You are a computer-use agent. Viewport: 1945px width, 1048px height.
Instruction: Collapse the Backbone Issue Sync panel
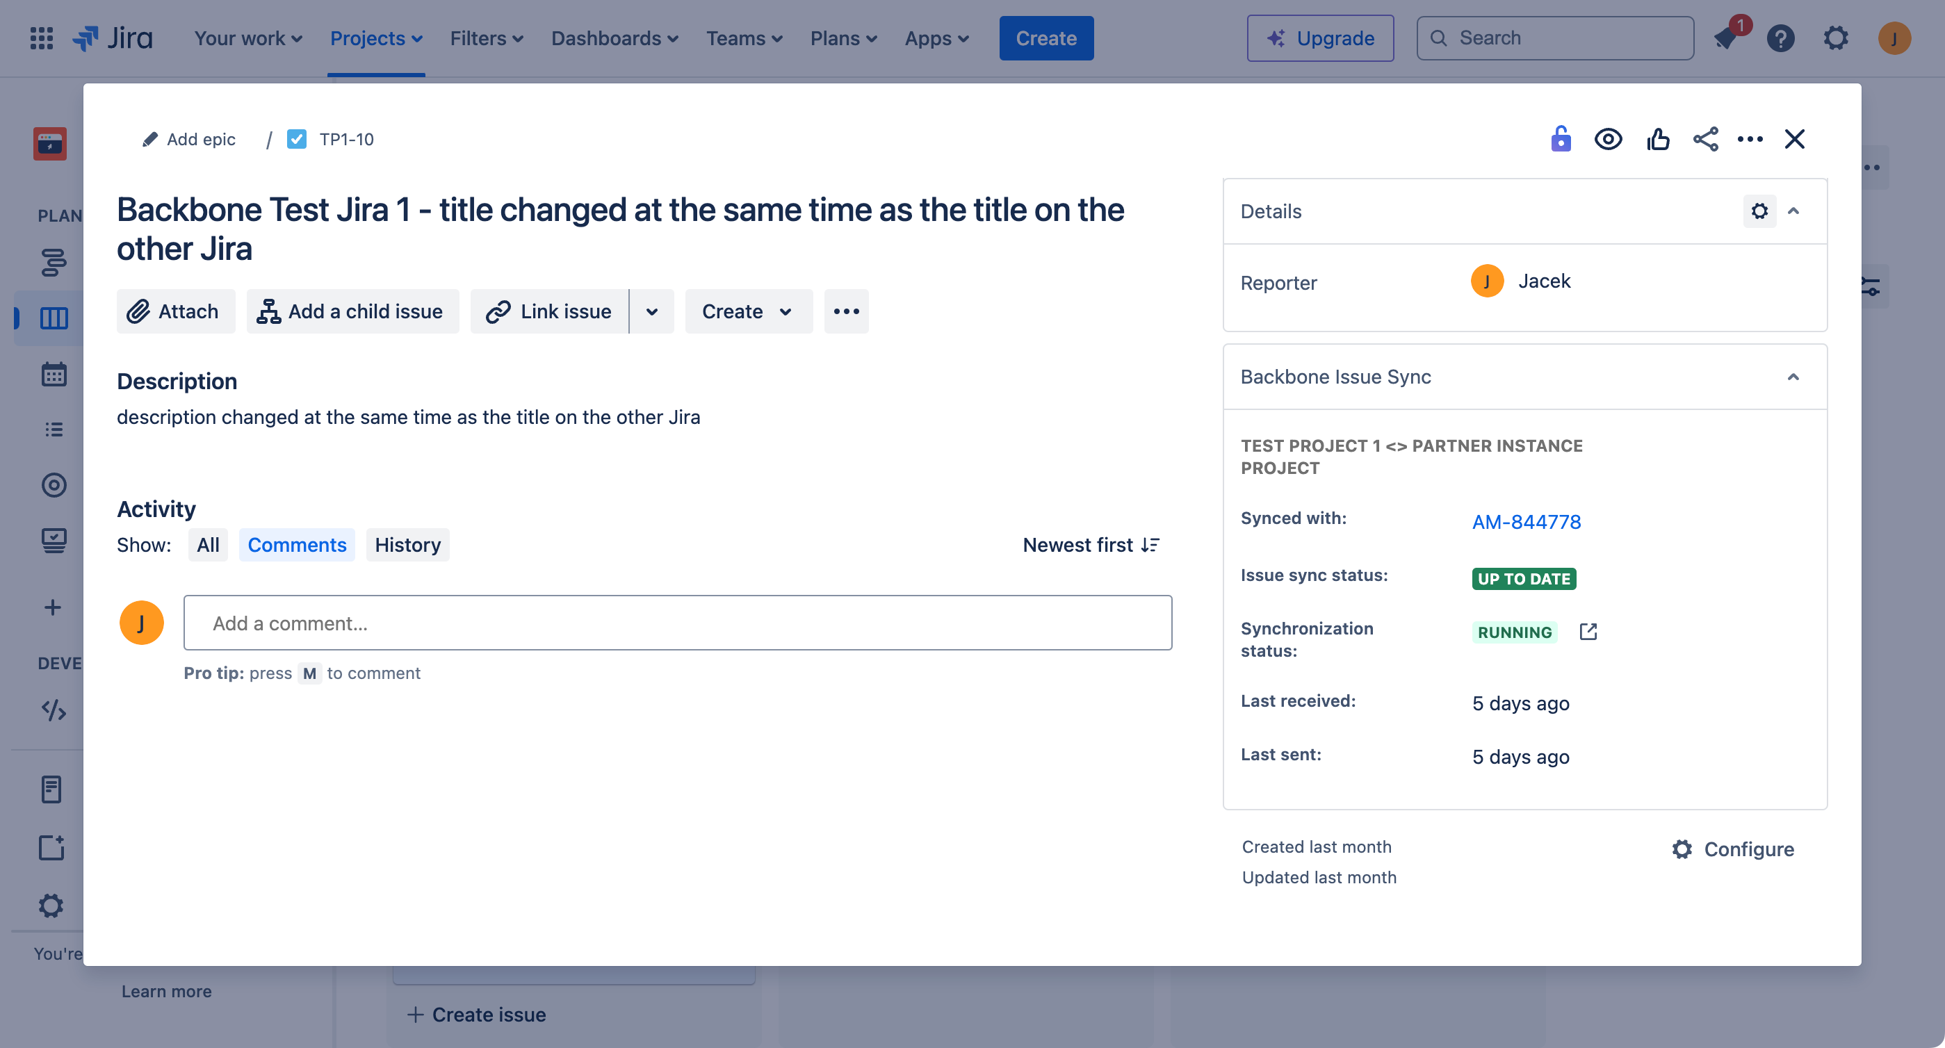(x=1793, y=377)
